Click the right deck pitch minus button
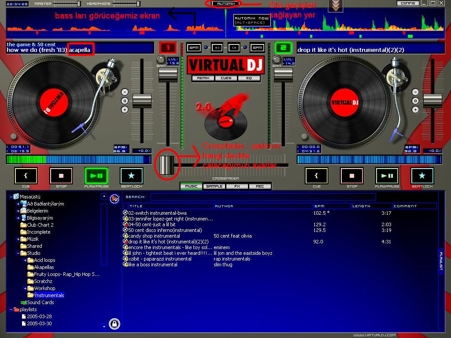 click(x=415, y=92)
